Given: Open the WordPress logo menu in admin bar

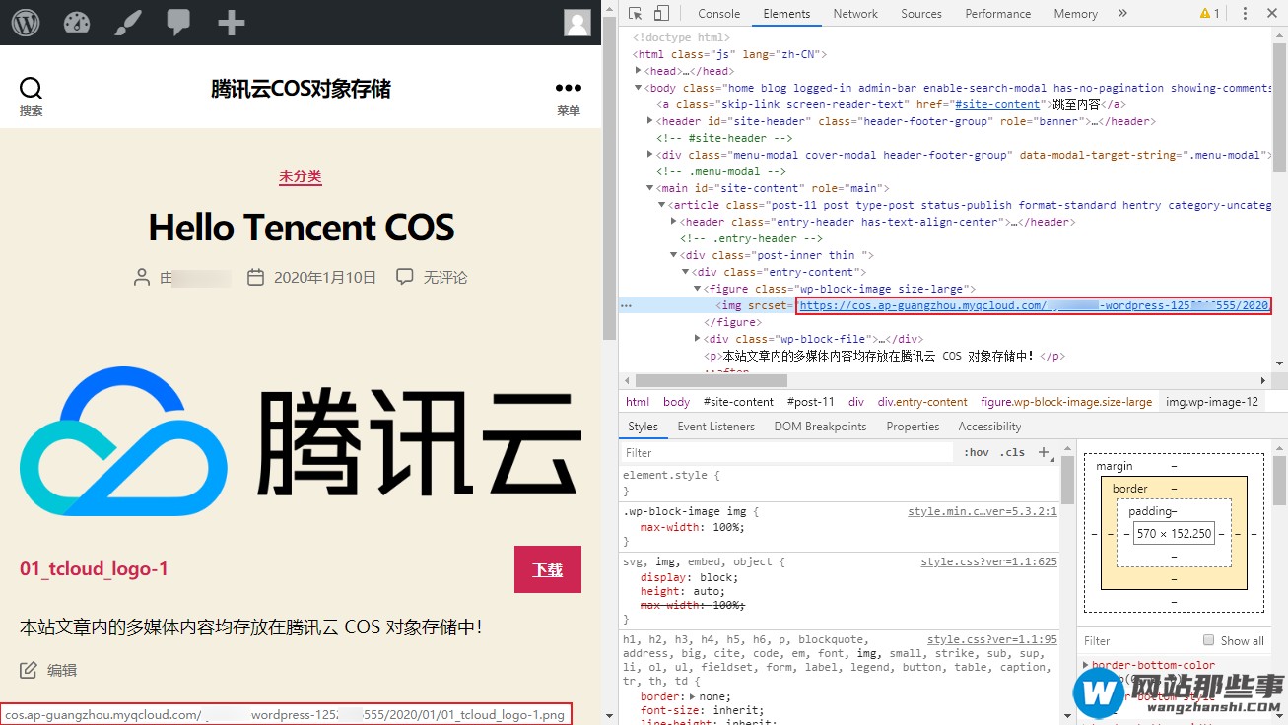Looking at the screenshot, I should click(26, 22).
